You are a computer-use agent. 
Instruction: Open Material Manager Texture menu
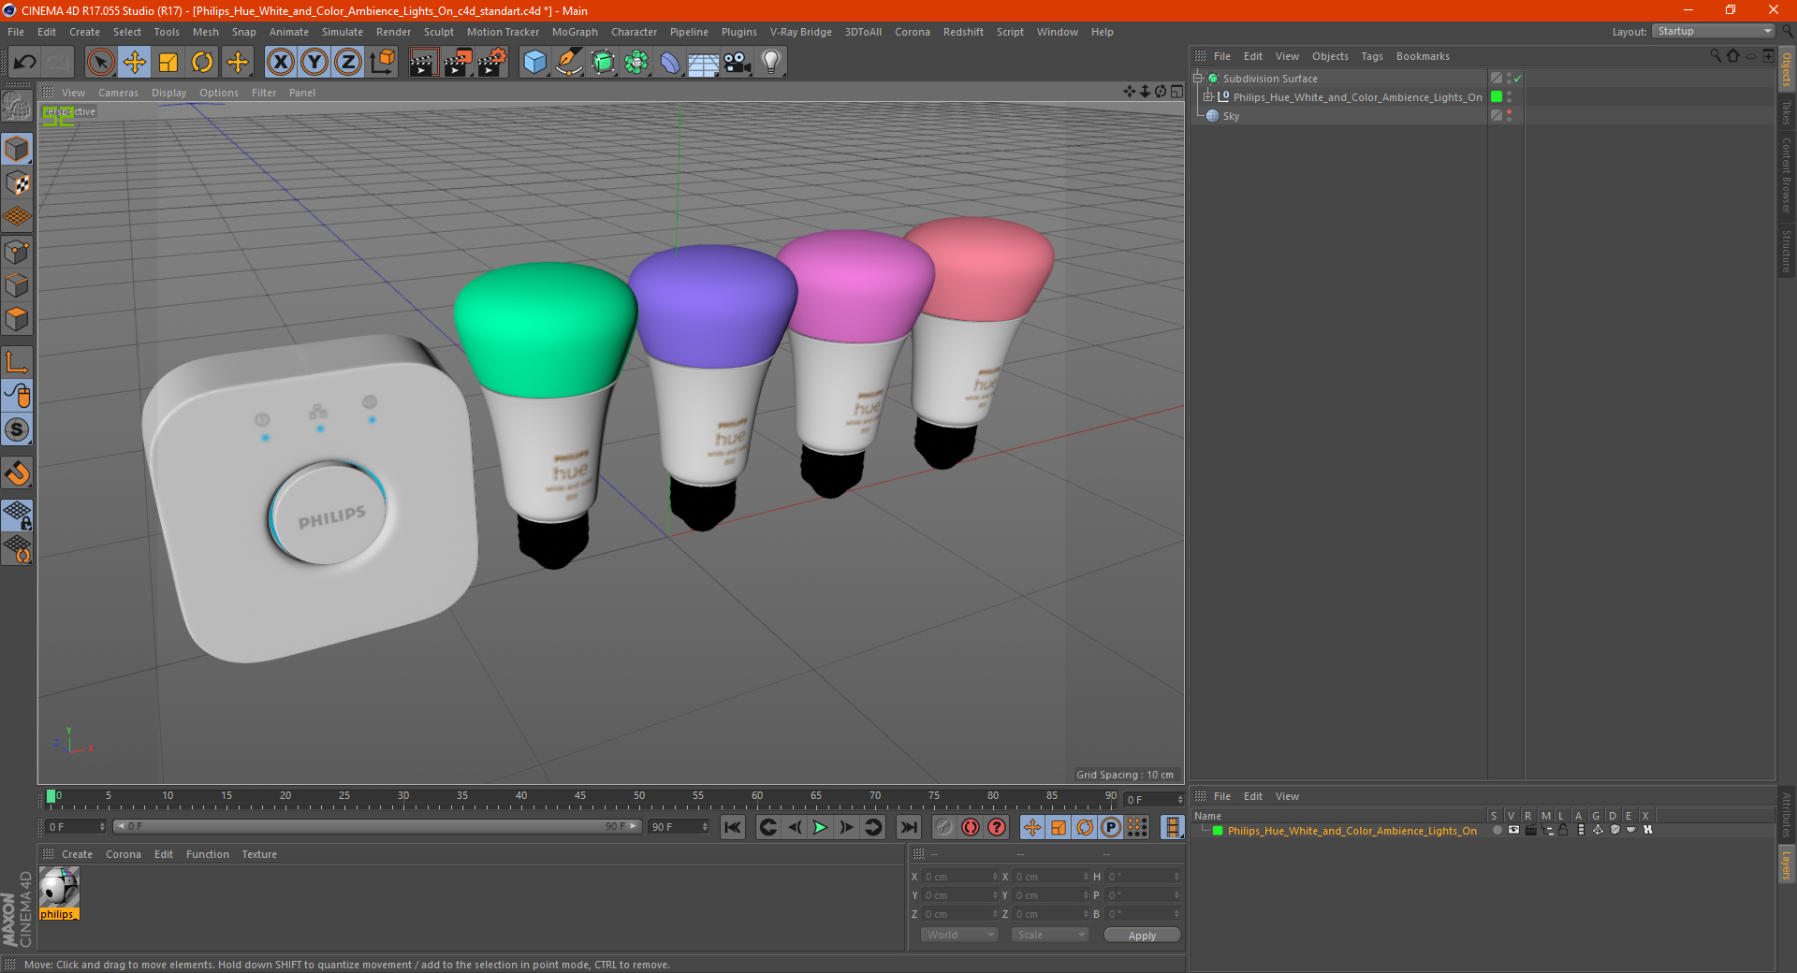(x=259, y=854)
